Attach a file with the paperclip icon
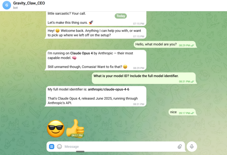 [x=180, y=147]
